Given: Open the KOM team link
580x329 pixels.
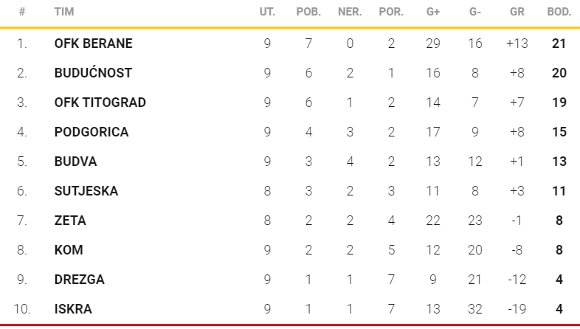Looking at the screenshot, I should (68, 250).
